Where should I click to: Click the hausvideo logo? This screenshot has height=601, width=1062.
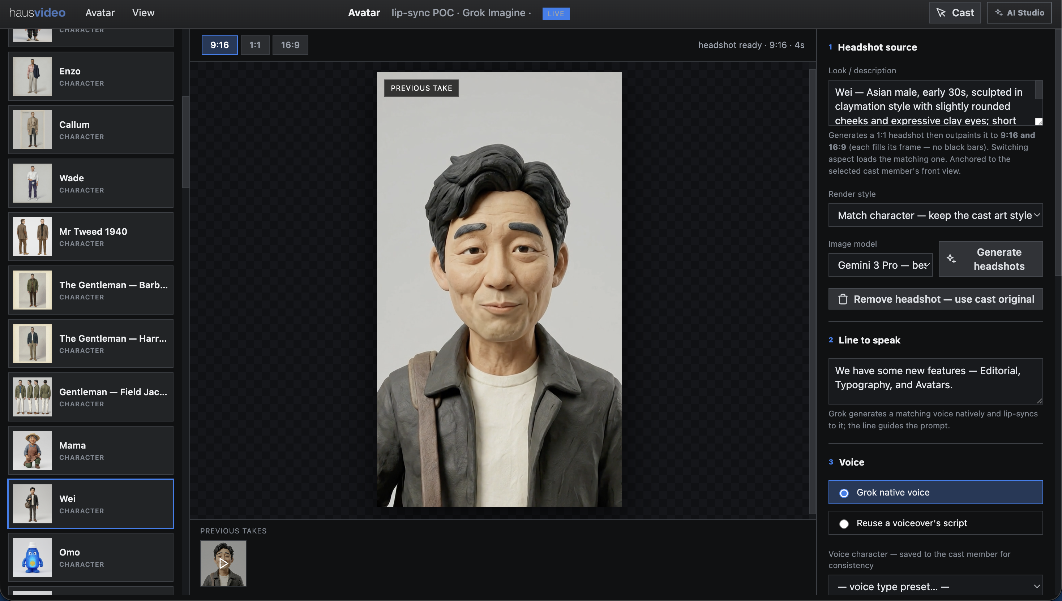37,13
